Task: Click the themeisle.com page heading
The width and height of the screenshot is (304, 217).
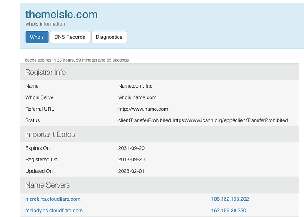Action: (61, 15)
